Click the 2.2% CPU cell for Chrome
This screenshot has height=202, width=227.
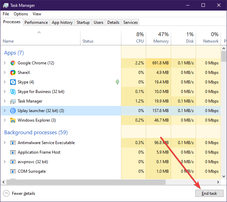click(134, 63)
